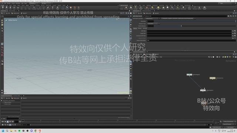Click the stop playback button

(x=7, y=122)
